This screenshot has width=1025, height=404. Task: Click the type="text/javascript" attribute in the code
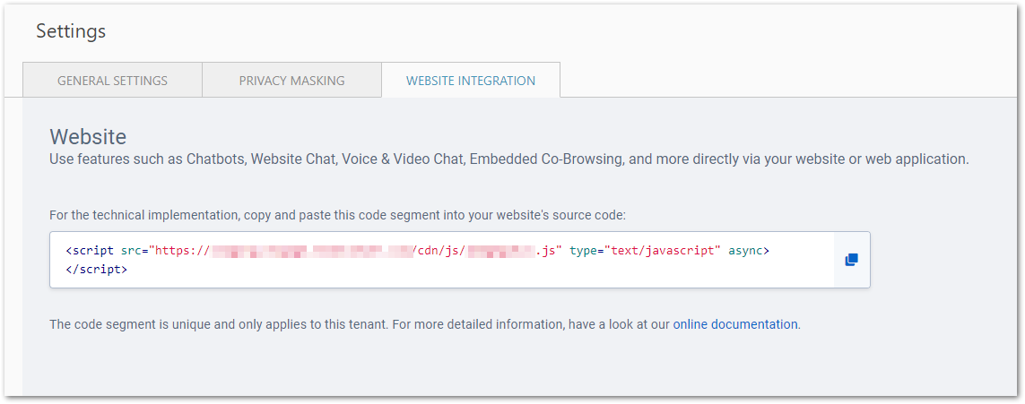tap(645, 251)
